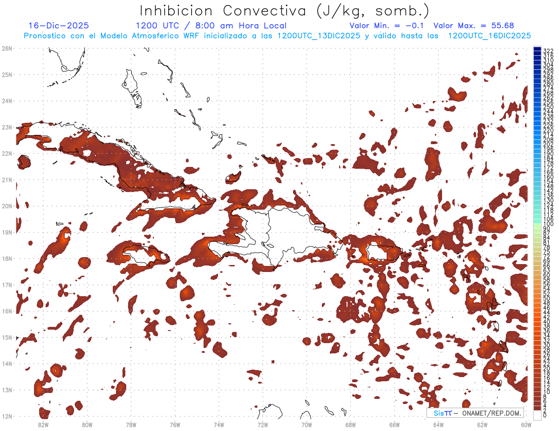Screen dimensions: 559x431
Task: Click the 78W longitude label
Action: (131, 424)
